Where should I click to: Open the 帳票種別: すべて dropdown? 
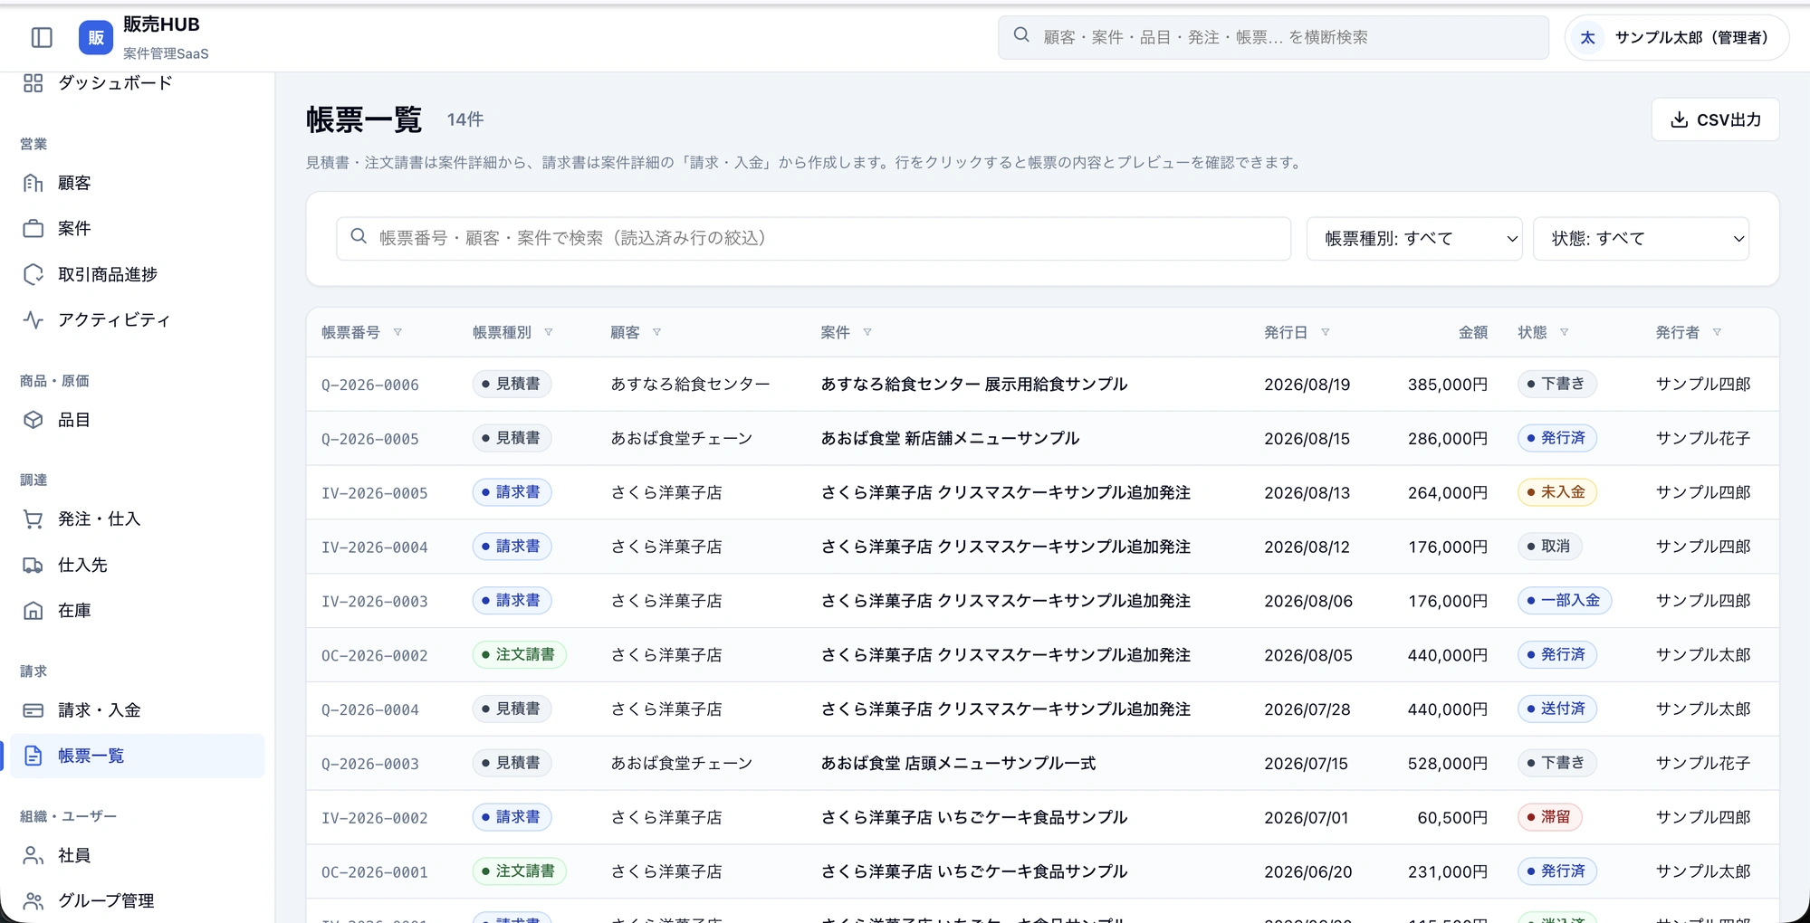[x=1414, y=238]
